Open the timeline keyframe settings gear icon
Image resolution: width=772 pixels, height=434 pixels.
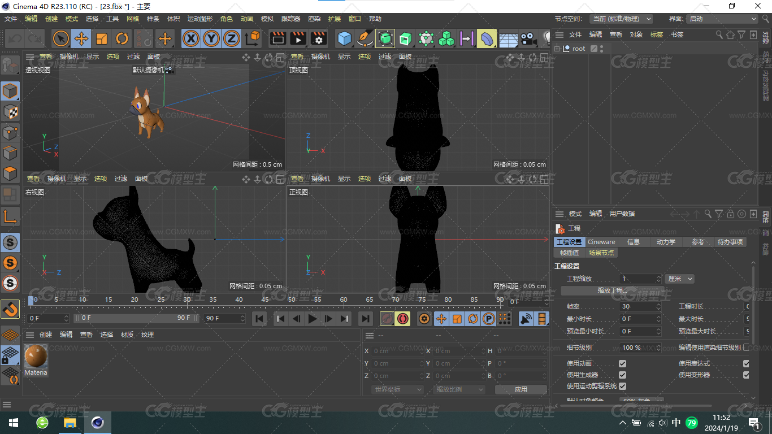(424, 319)
